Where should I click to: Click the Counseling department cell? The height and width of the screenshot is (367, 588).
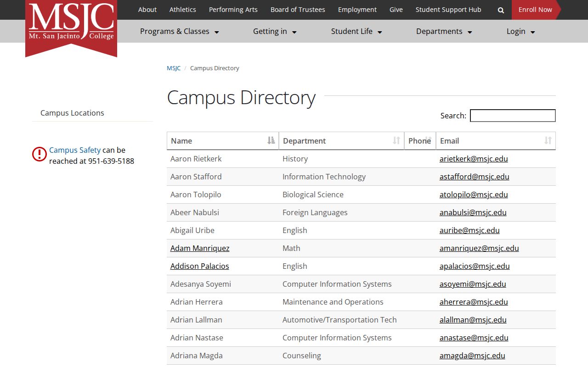(x=341, y=356)
